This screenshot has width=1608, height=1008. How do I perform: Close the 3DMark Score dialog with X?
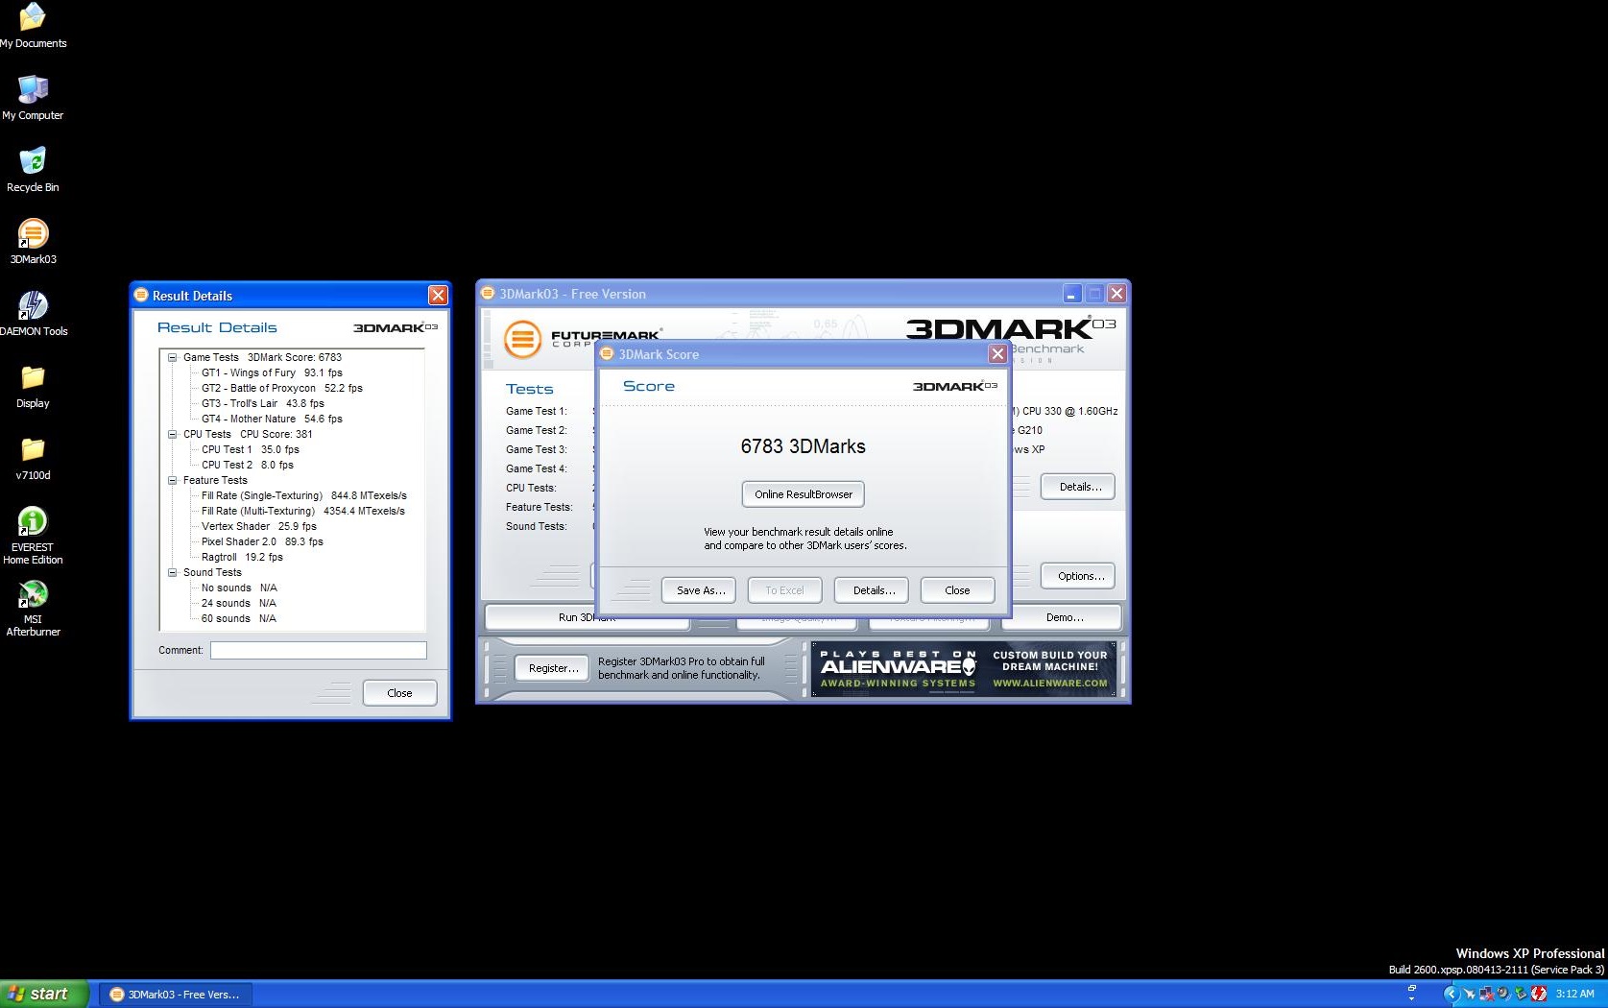[x=997, y=354]
